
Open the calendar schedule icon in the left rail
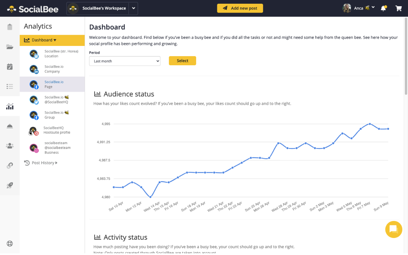pos(10,67)
